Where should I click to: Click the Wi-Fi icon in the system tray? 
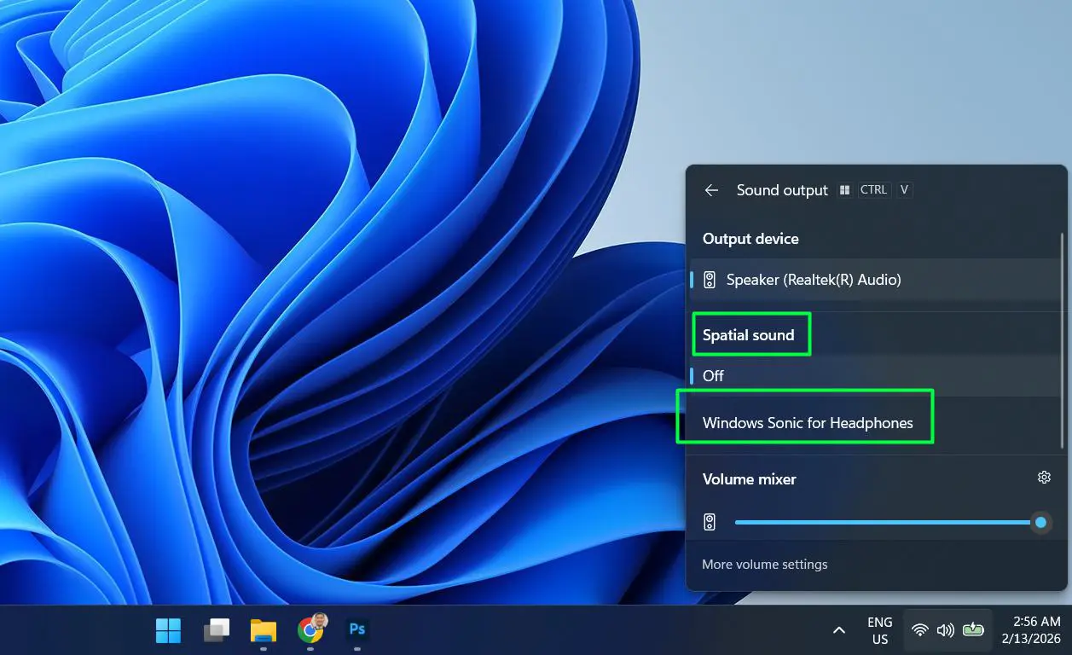click(x=919, y=629)
